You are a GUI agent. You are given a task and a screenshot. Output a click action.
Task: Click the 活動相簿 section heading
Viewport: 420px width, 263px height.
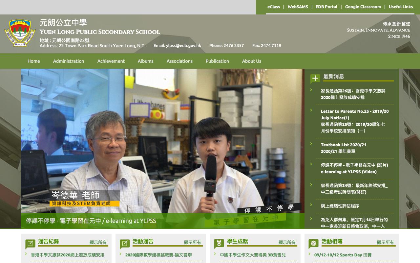[x=332, y=241]
